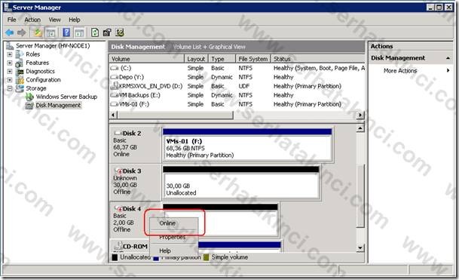Viewport: 459px width, 280px height.
Task: Toggle the Show/Hide Console Tree icon
Action: [x=50, y=32]
